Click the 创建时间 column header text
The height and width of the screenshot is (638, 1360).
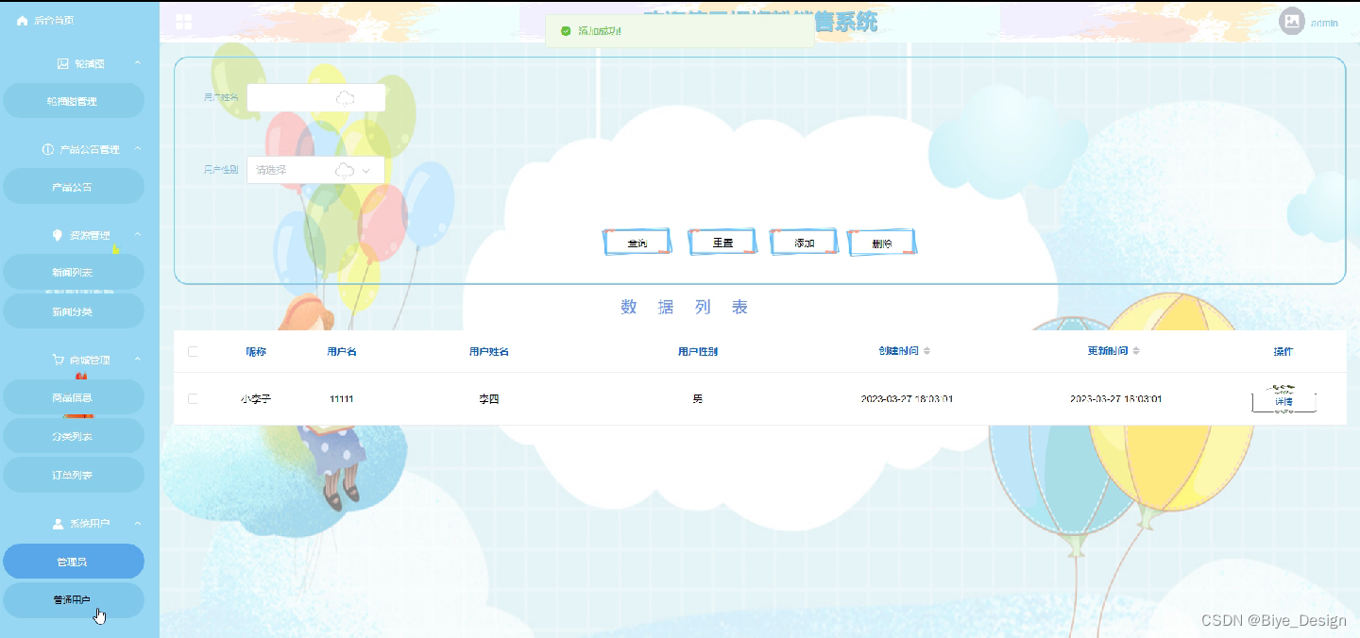tap(898, 351)
